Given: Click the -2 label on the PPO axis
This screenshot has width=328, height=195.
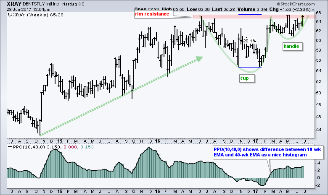Looking at the screenshot, I should coord(318,185).
